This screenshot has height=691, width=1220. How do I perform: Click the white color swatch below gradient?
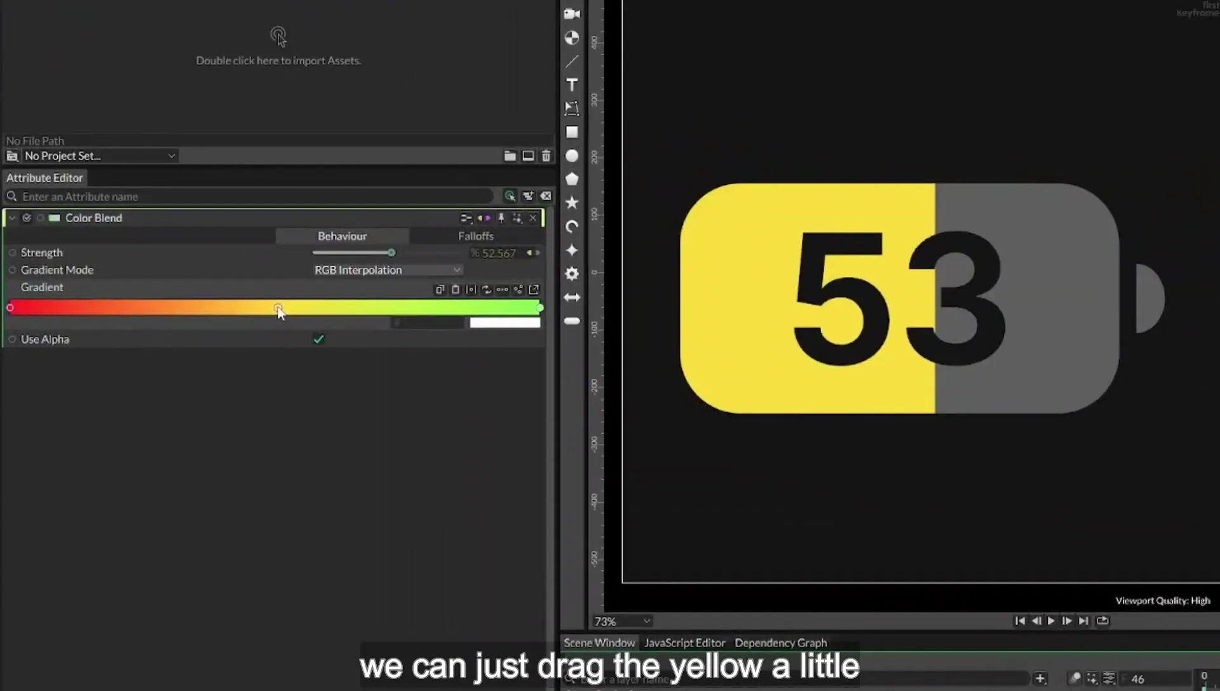point(505,323)
